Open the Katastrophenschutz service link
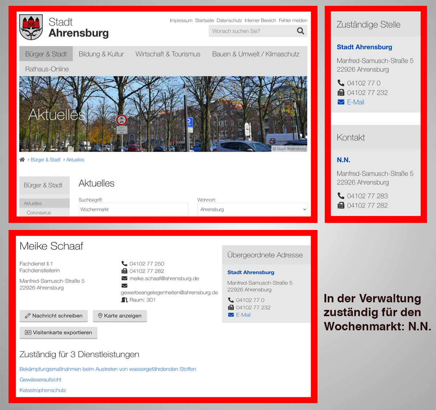This screenshot has width=436, height=410. (43, 390)
